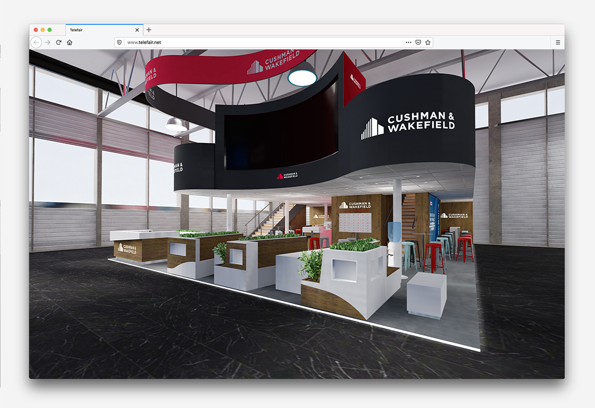Click the forward navigation arrow
Viewport: 595px width, 408px height.
[x=48, y=42]
